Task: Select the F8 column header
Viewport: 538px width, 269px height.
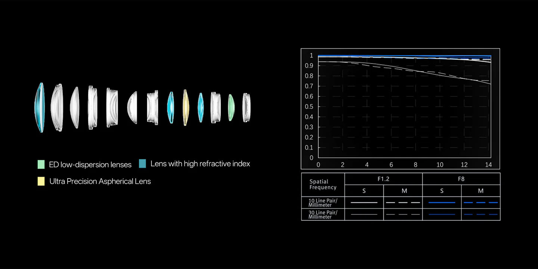Action: click(461, 179)
